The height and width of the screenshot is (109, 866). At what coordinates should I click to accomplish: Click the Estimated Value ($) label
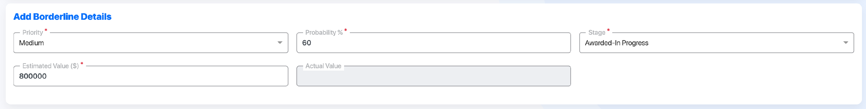(x=51, y=66)
